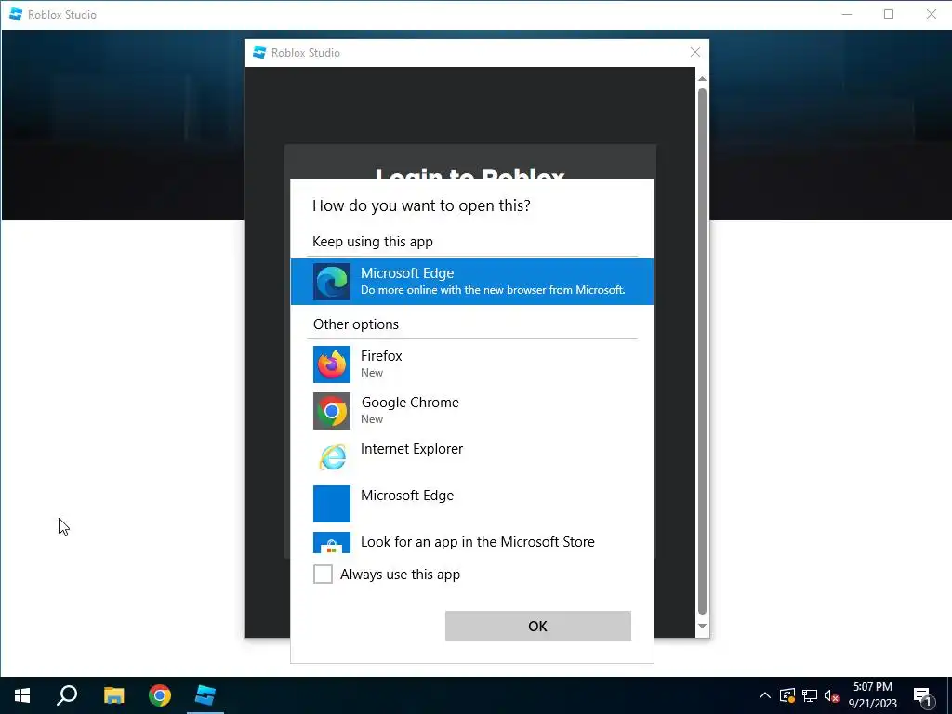Click the Roblox Studio logo in the main title bar
Viewport: 952px width, 714px height.
tap(16, 15)
